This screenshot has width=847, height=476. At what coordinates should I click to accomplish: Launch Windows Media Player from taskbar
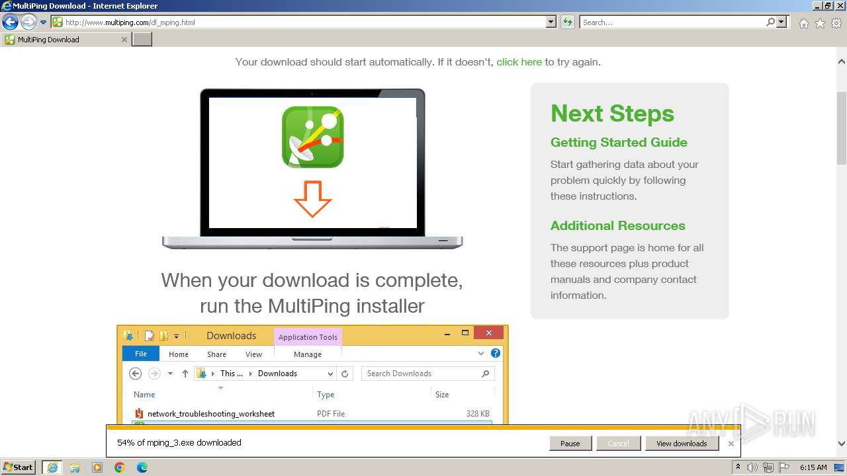pyautogui.click(x=97, y=467)
